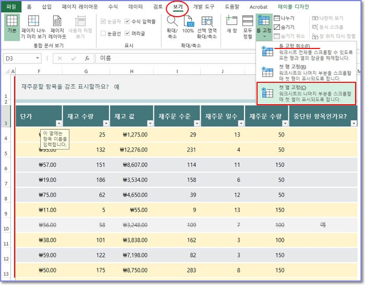Open the 재고 값 filter dropdown
The image size is (365, 285).
tap(150, 123)
